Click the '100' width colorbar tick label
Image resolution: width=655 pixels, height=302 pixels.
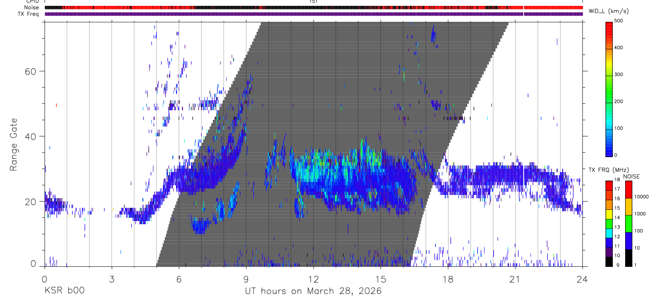(619, 128)
